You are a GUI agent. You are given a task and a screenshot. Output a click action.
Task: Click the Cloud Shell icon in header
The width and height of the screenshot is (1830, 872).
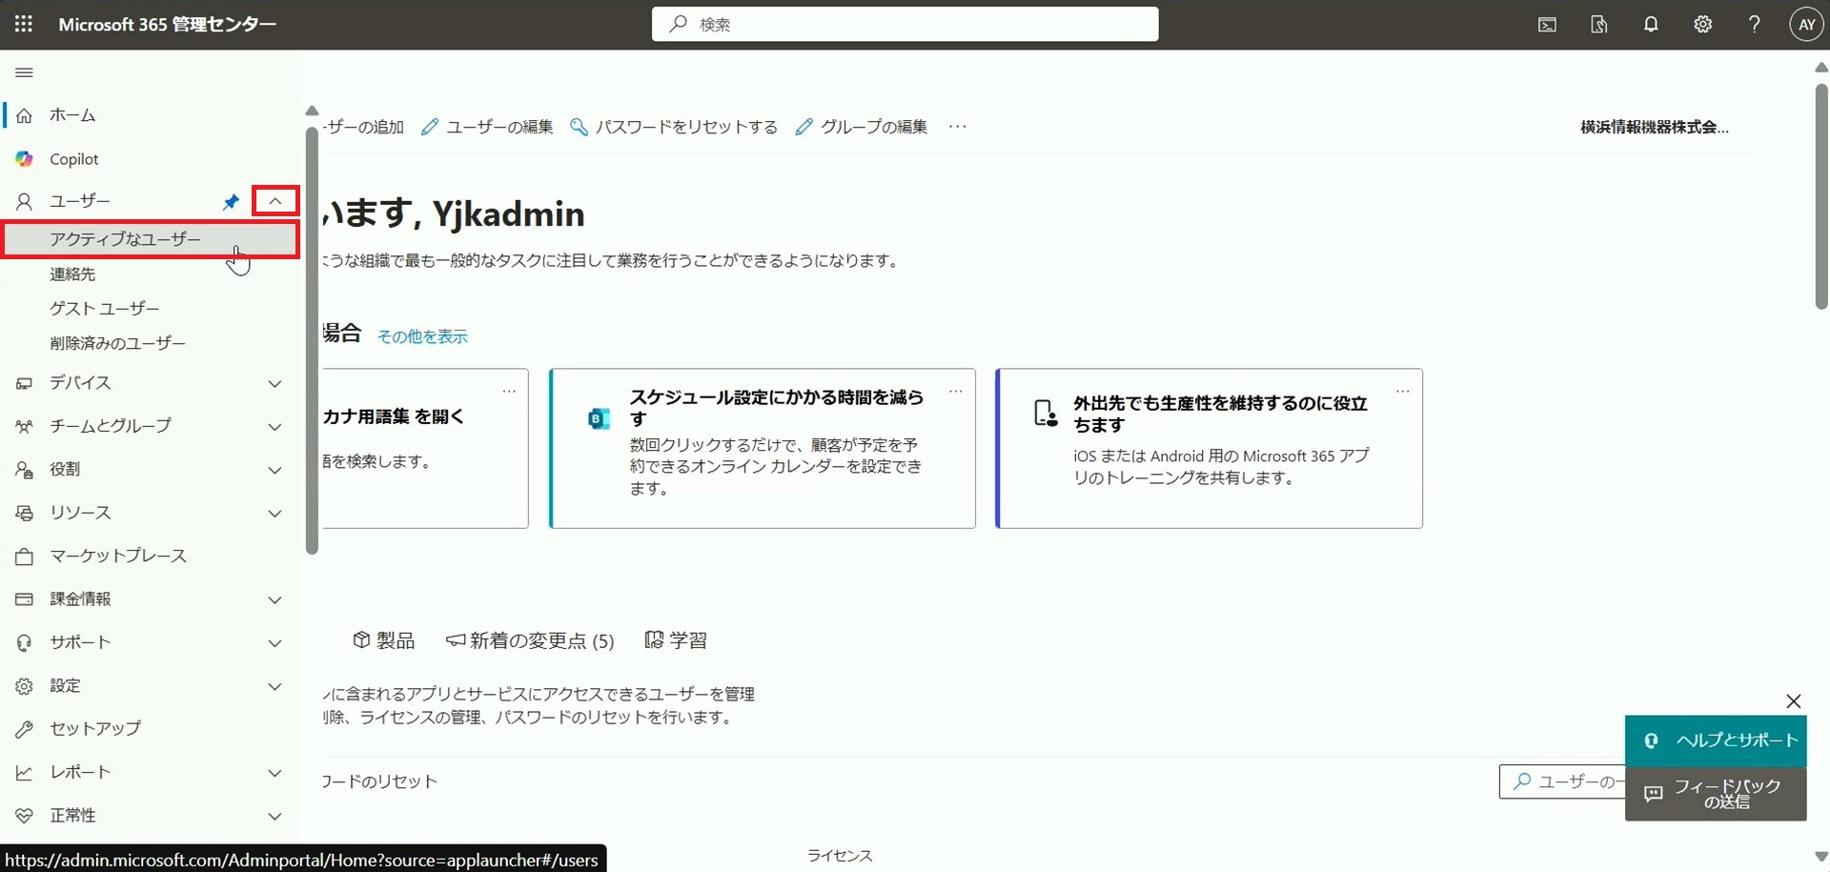(1547, 25)
